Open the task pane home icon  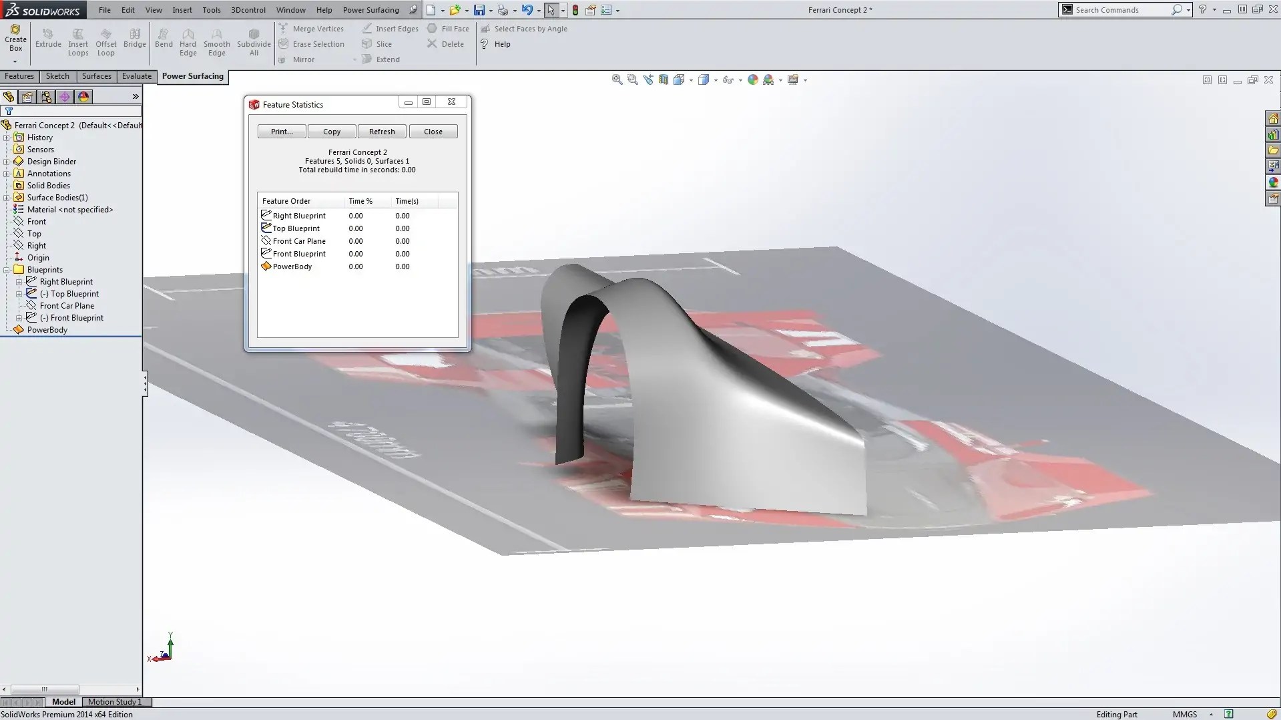[1273, 119]
